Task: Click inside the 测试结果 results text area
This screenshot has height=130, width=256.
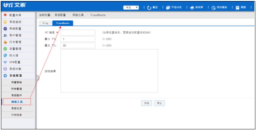Action: (x=109, y=71)
